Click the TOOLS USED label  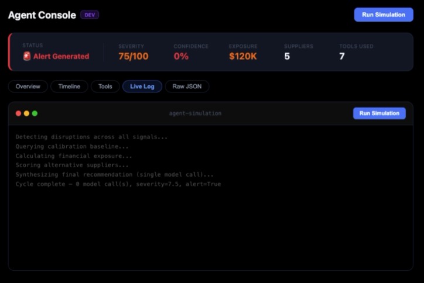click(x=357, y=46)
